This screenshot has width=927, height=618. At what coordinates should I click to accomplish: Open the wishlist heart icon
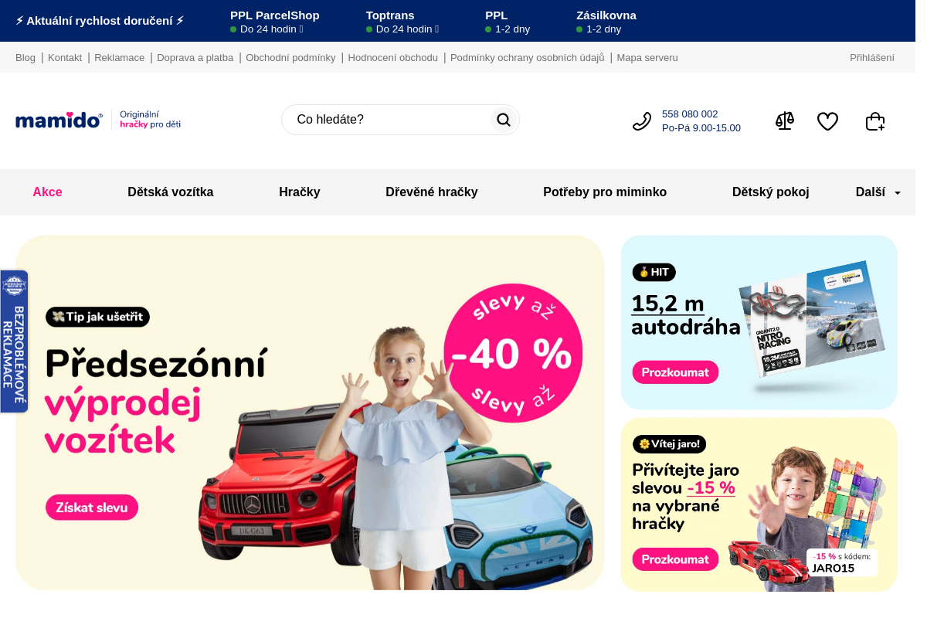pyautogui.click(x=827, y=121)
